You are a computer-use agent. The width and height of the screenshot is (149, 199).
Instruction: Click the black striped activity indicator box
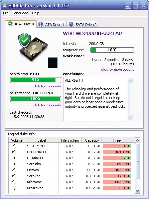(53, 63)
